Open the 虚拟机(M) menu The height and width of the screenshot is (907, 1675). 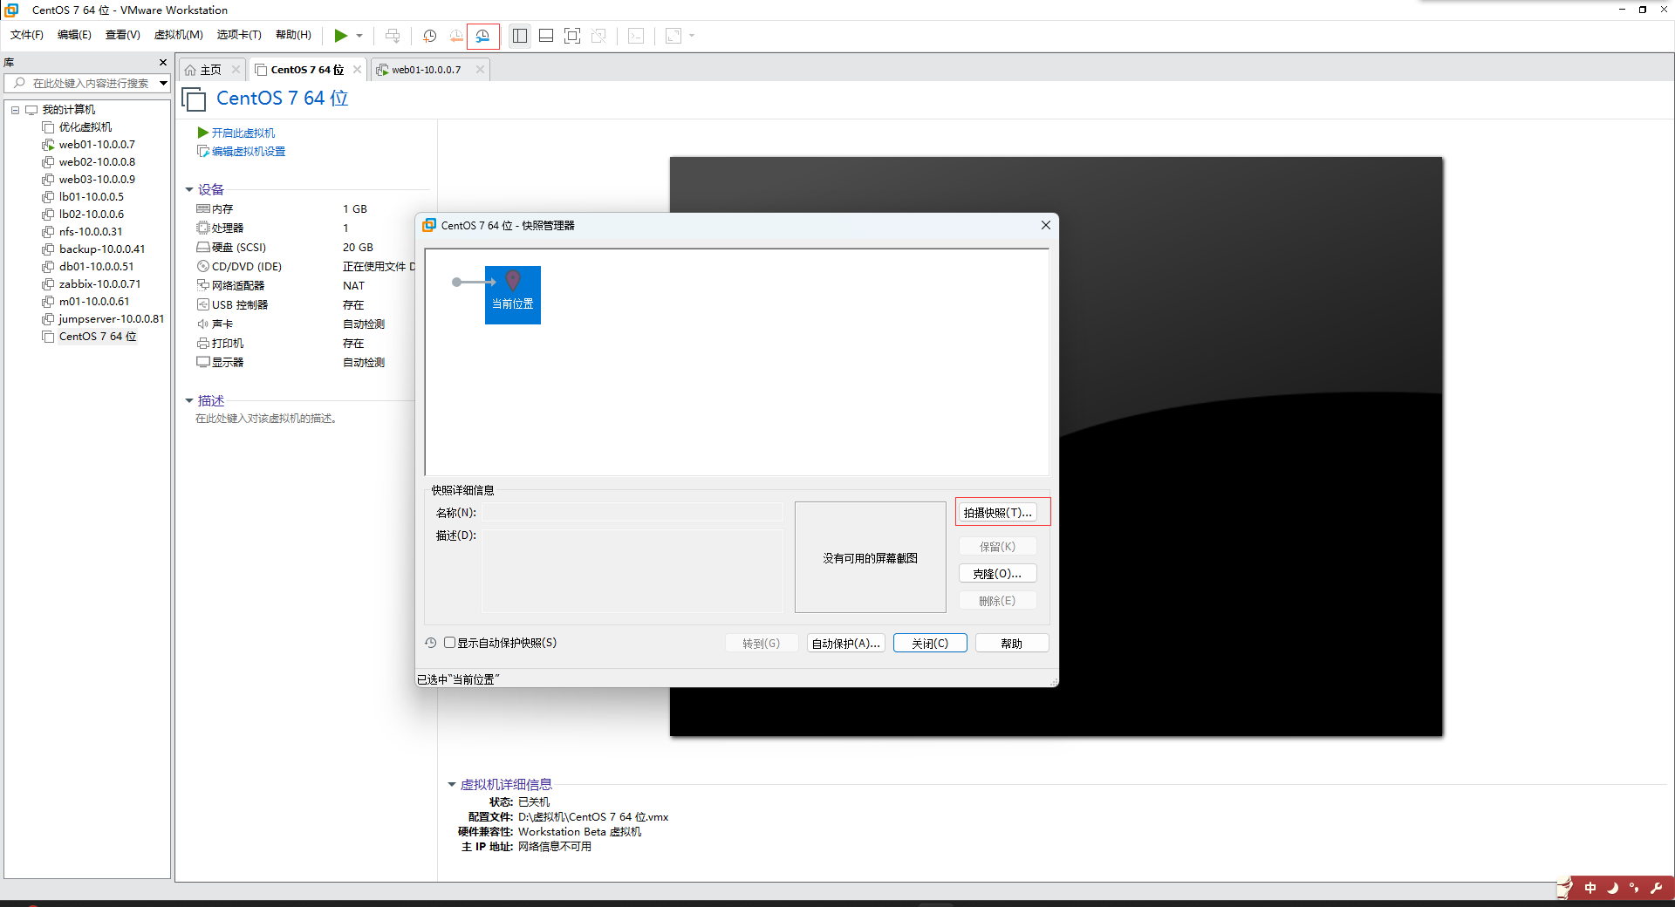pos(179,35)
